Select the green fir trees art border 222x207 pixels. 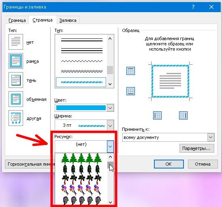click(x=81, y=158)
